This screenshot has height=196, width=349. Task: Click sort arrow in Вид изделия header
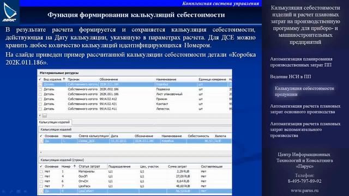(64, 79)
